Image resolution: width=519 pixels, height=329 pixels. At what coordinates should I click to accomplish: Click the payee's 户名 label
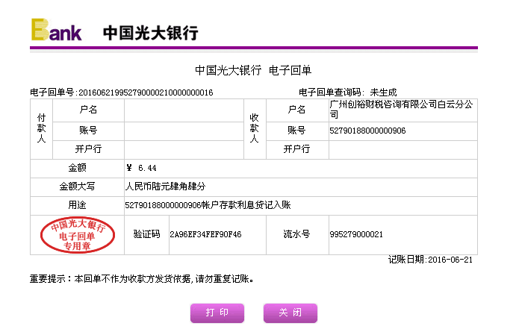coord(296,110)
